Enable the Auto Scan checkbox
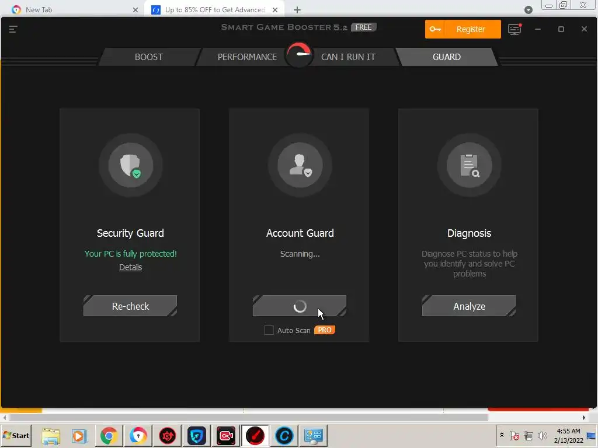This screenshot has width=598, height=448. coord(269,330)
